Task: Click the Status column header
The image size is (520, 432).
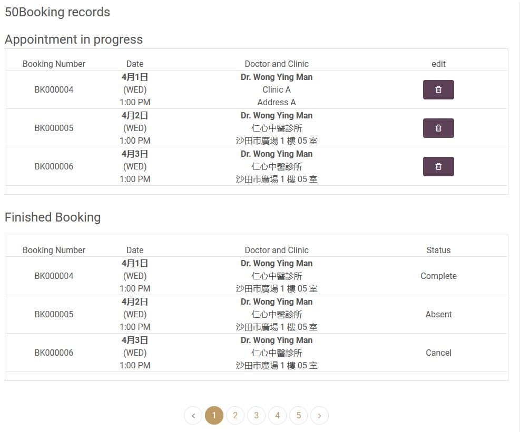Action: (438, 250)
